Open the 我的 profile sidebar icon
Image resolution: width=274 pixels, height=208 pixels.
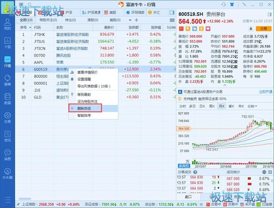click(7, 24)
